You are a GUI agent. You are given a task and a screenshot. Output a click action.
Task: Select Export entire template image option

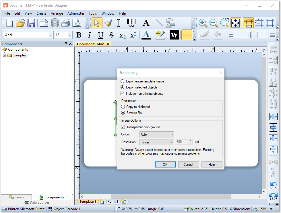(x=142, y=81)
